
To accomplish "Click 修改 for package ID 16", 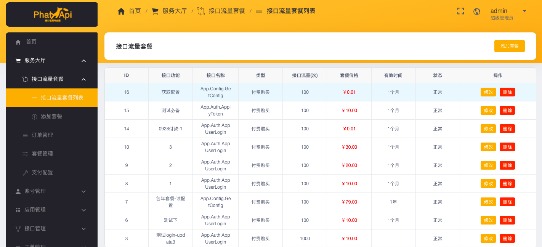I will [x=488, y=92].
